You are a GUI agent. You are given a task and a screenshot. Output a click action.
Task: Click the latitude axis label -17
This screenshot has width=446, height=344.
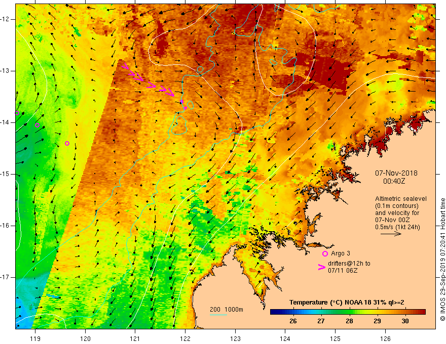coord(6,277)
